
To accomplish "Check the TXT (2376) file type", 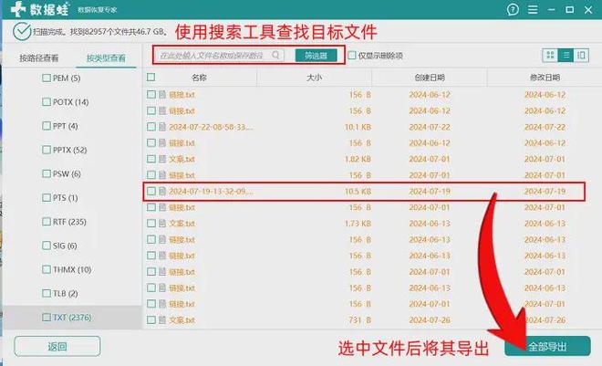I will pos(47,318).
